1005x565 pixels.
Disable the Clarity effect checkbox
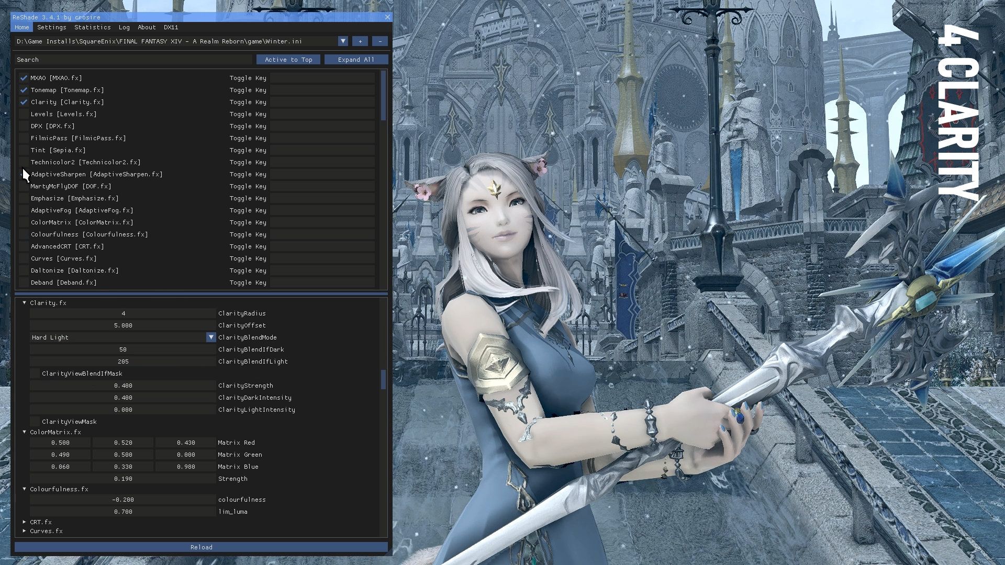tap(24, 102)
